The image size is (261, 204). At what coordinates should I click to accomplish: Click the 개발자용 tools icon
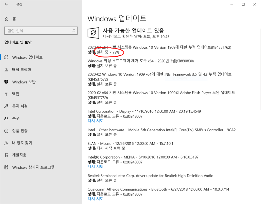click(6, 155)
